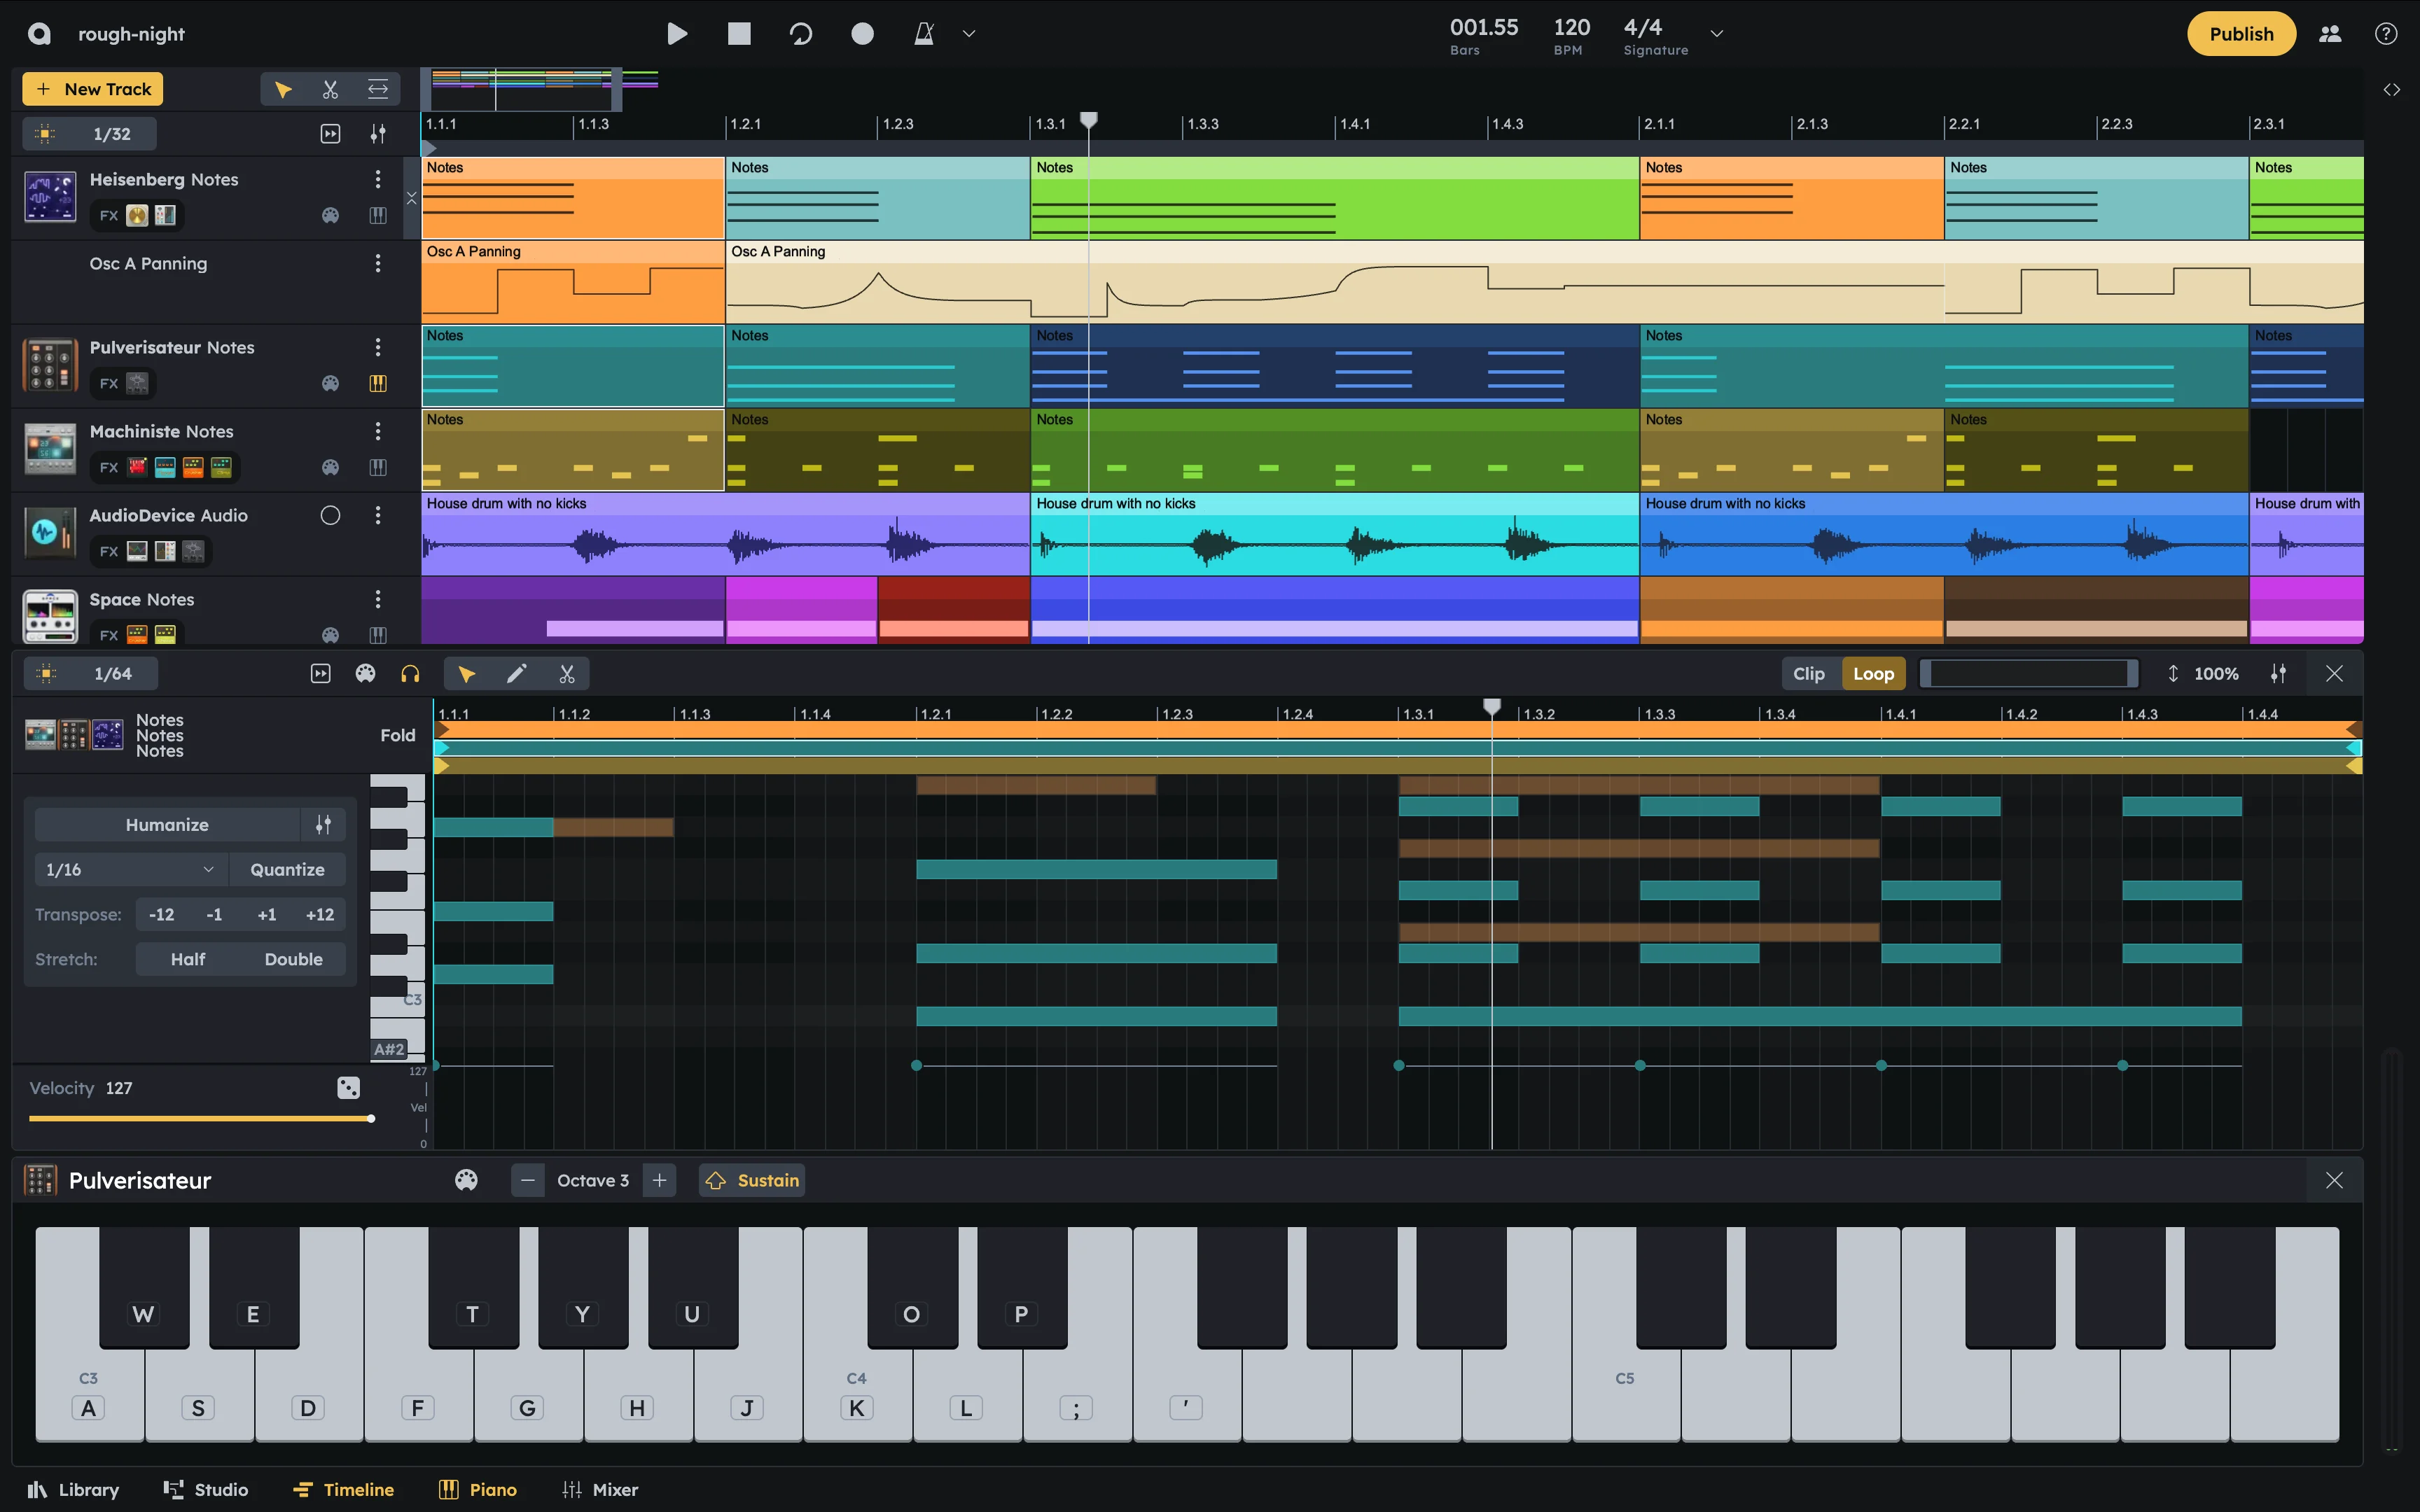Open the 1/16 quantize value dropdown
Viewport: 2420px width, 1512px height.
[130, 869]
